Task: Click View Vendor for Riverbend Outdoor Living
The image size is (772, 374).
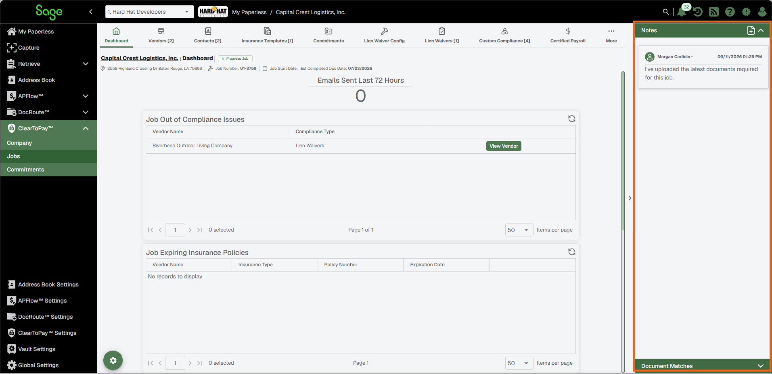Action: 504,146
